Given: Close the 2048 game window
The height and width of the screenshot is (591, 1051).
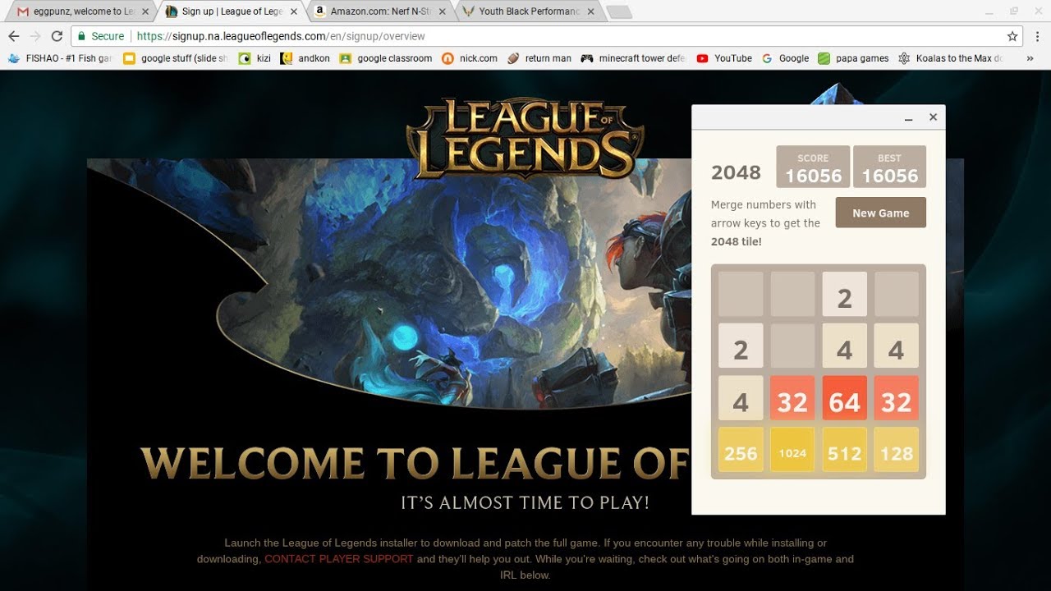Looking at the screenshot, I should [933, 117].
